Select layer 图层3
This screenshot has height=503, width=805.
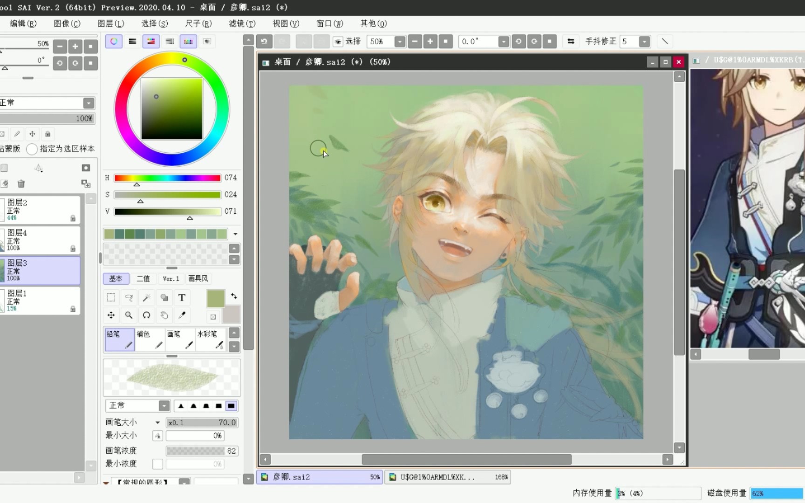[x=40, y=271]
